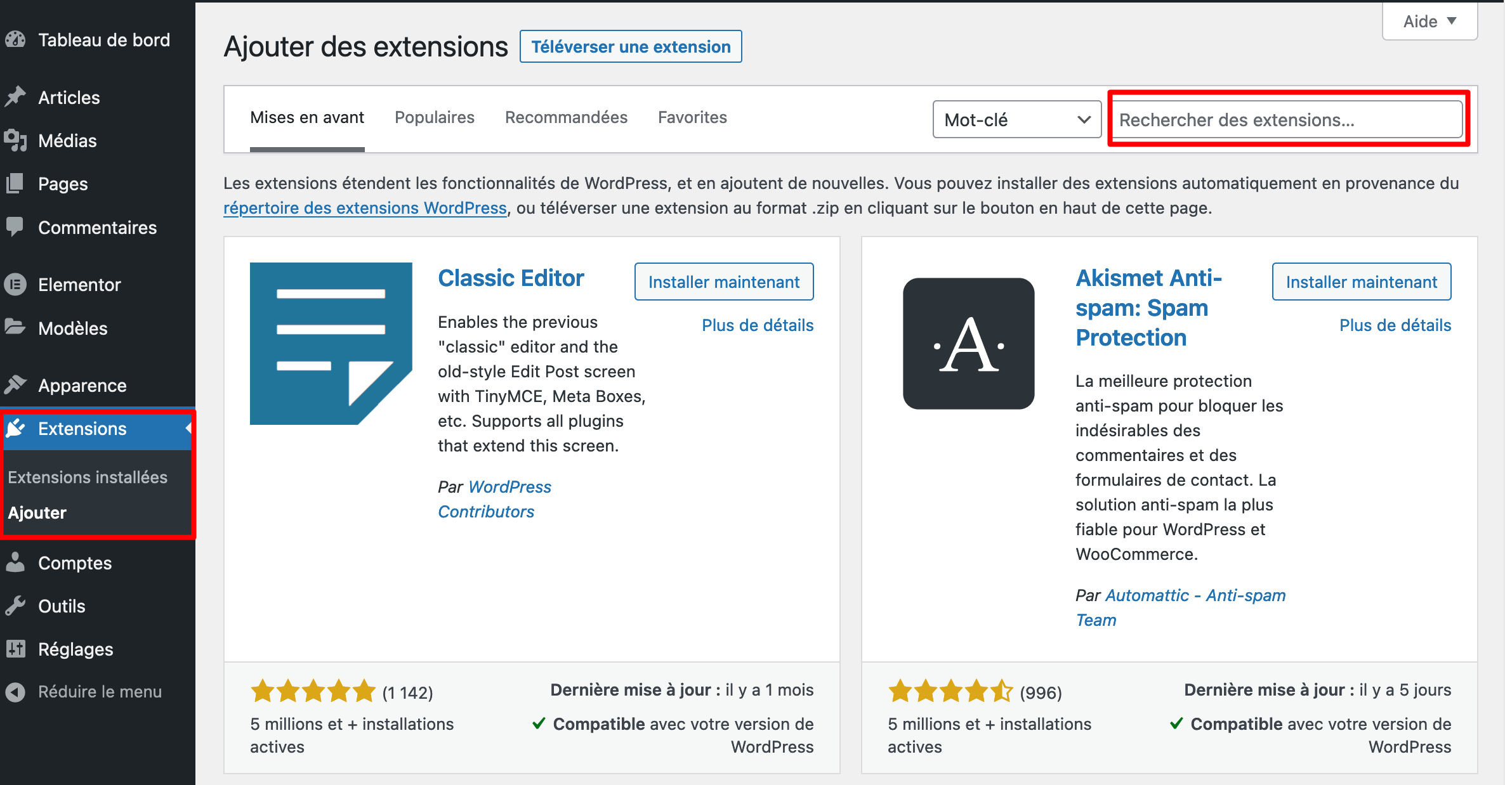The height and width of the screenshot is (785, 1505).
Task: Open Réglages with the settings icon
Action: coord(16,649)
